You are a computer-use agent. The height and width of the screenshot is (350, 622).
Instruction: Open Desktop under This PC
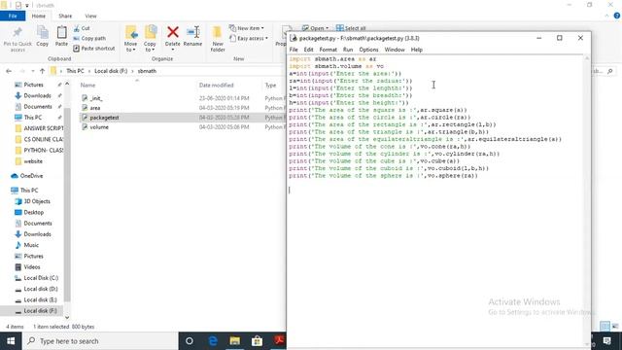coord(34,212)
